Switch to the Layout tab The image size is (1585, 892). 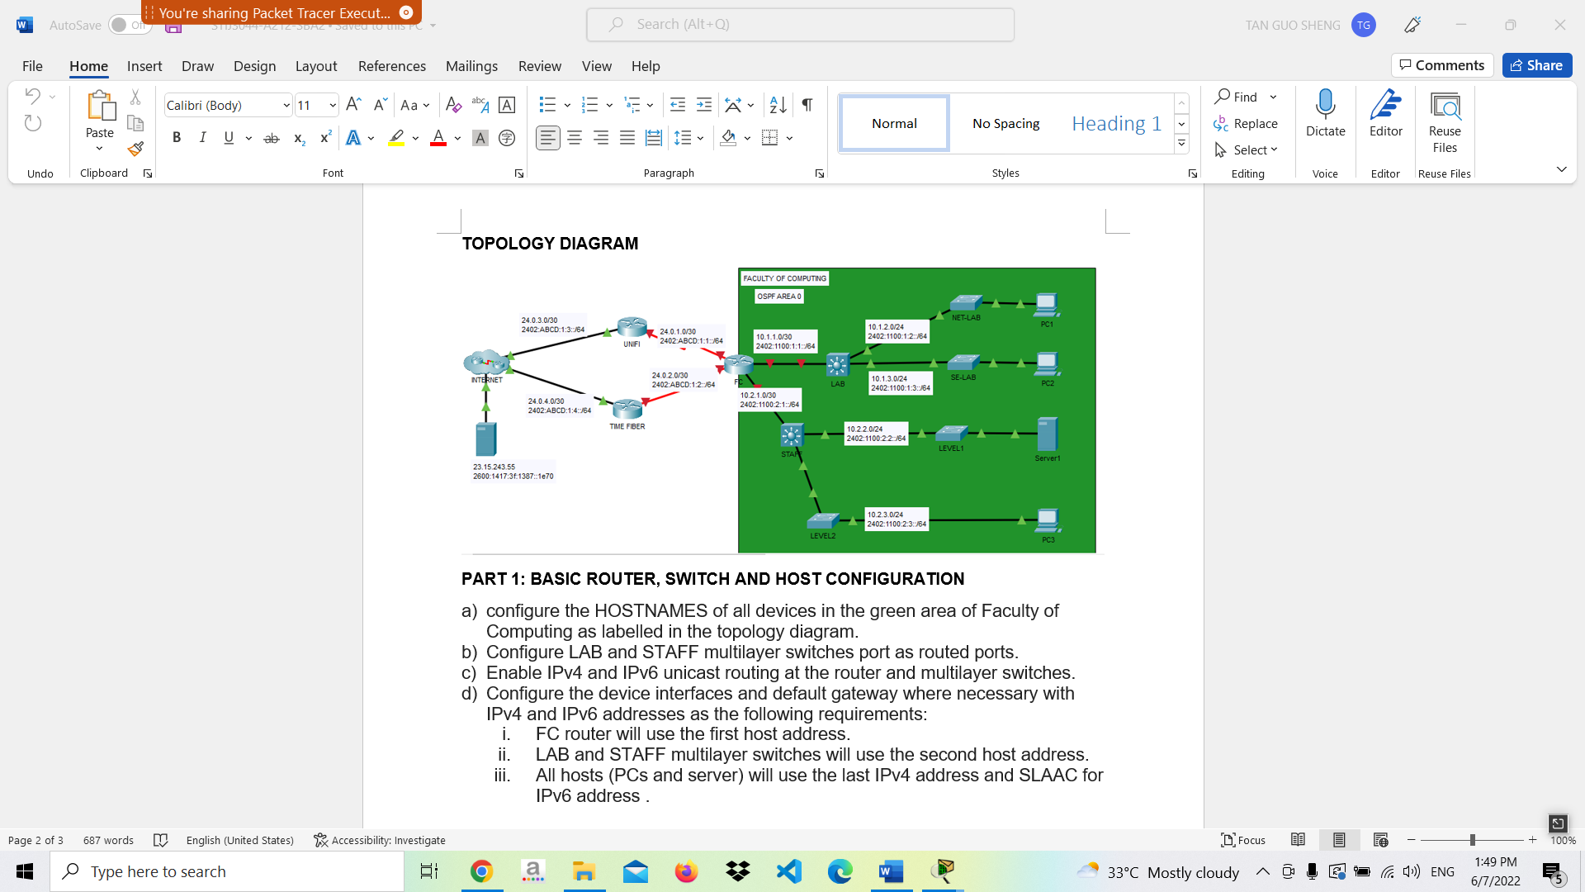click(315, 66)
